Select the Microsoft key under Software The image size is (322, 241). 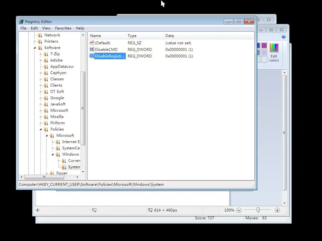(59, 110)
